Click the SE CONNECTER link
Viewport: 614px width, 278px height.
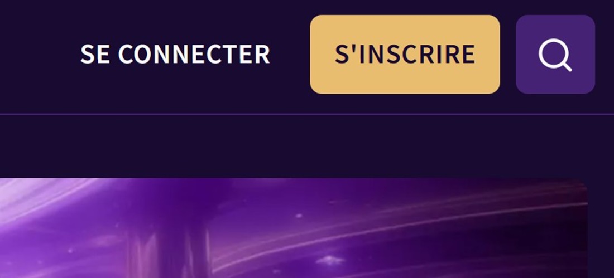coord(175,55)
